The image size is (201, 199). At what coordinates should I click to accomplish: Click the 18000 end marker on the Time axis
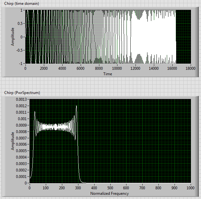[x=190, y=68]
